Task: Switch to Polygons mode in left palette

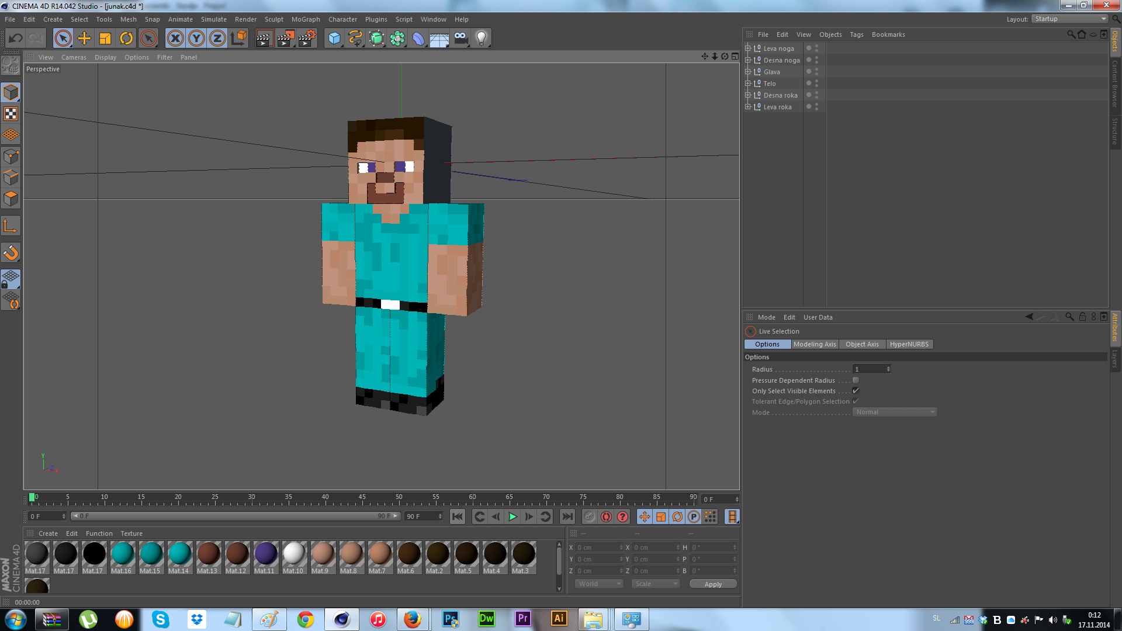Action: pos(11,199)
